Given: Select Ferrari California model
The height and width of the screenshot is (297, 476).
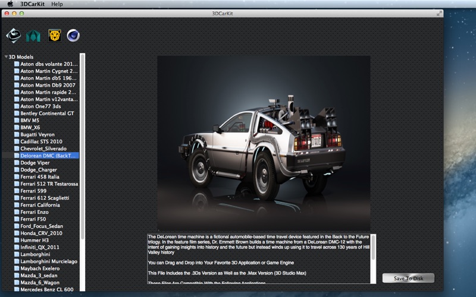Looking at the screenshot, I should click(40, 205).
